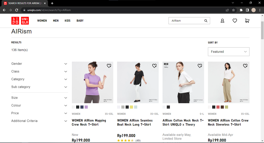Image resolution: width=264 pixels, height=143 pixels.
Task: Open the shopping cart icon
Action: click(x=247, y=21)
